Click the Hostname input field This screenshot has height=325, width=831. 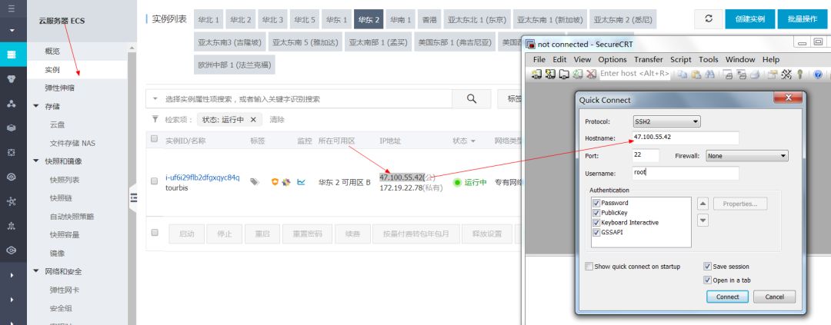tap(686, 138)
